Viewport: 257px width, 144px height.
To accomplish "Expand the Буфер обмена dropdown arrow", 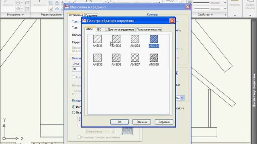I will tap(250, 15).
